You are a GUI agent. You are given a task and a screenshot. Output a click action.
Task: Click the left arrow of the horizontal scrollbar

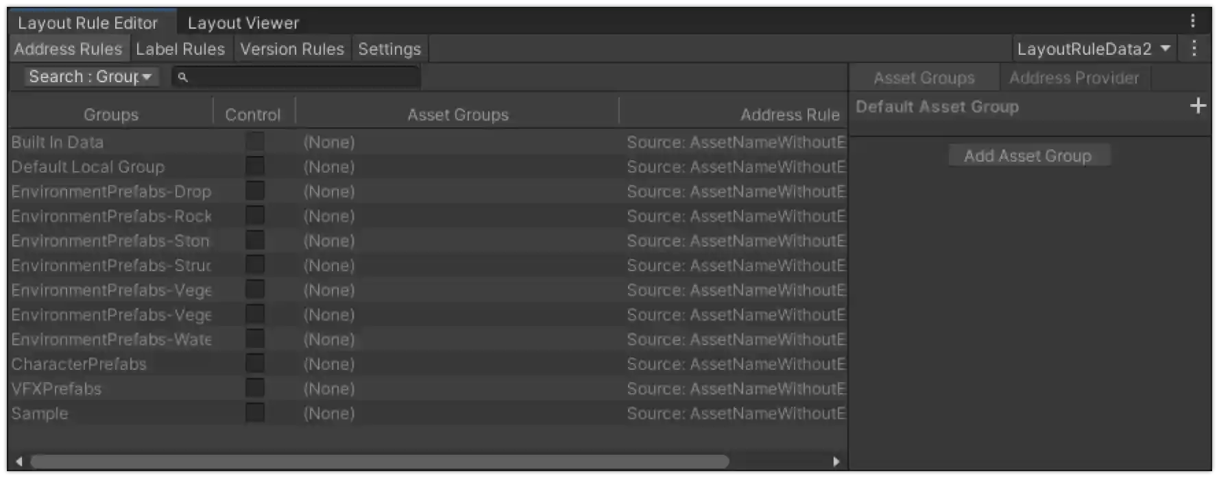(19, 461)
